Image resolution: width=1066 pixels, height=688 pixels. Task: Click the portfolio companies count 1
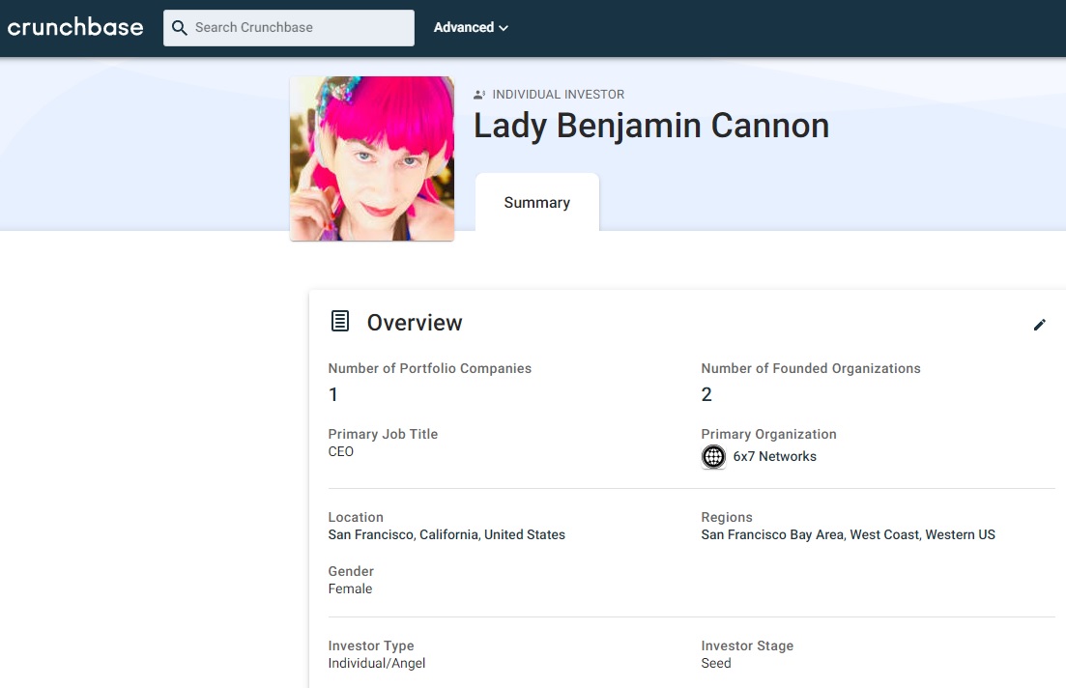pyautogui.click(x=333, y=394)
